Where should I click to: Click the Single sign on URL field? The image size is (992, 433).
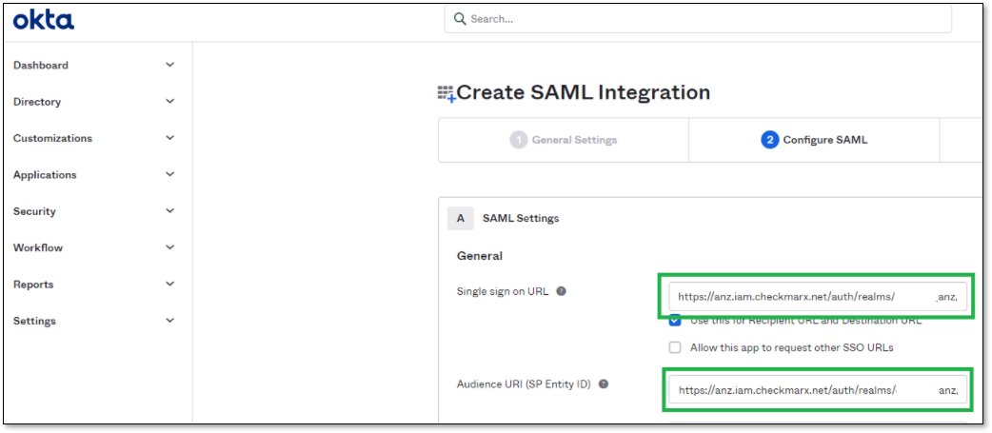coord(818,297)
